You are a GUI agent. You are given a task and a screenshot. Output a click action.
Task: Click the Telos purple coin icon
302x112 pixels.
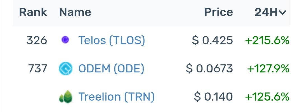(65, 40)
